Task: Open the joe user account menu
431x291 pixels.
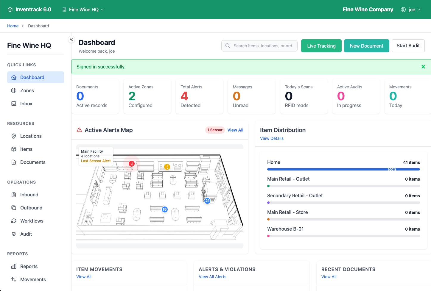Action: (411, 10)
